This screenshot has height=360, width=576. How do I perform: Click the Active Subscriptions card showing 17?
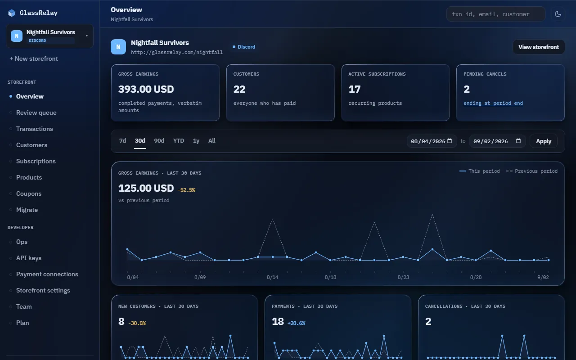[396, 93]
